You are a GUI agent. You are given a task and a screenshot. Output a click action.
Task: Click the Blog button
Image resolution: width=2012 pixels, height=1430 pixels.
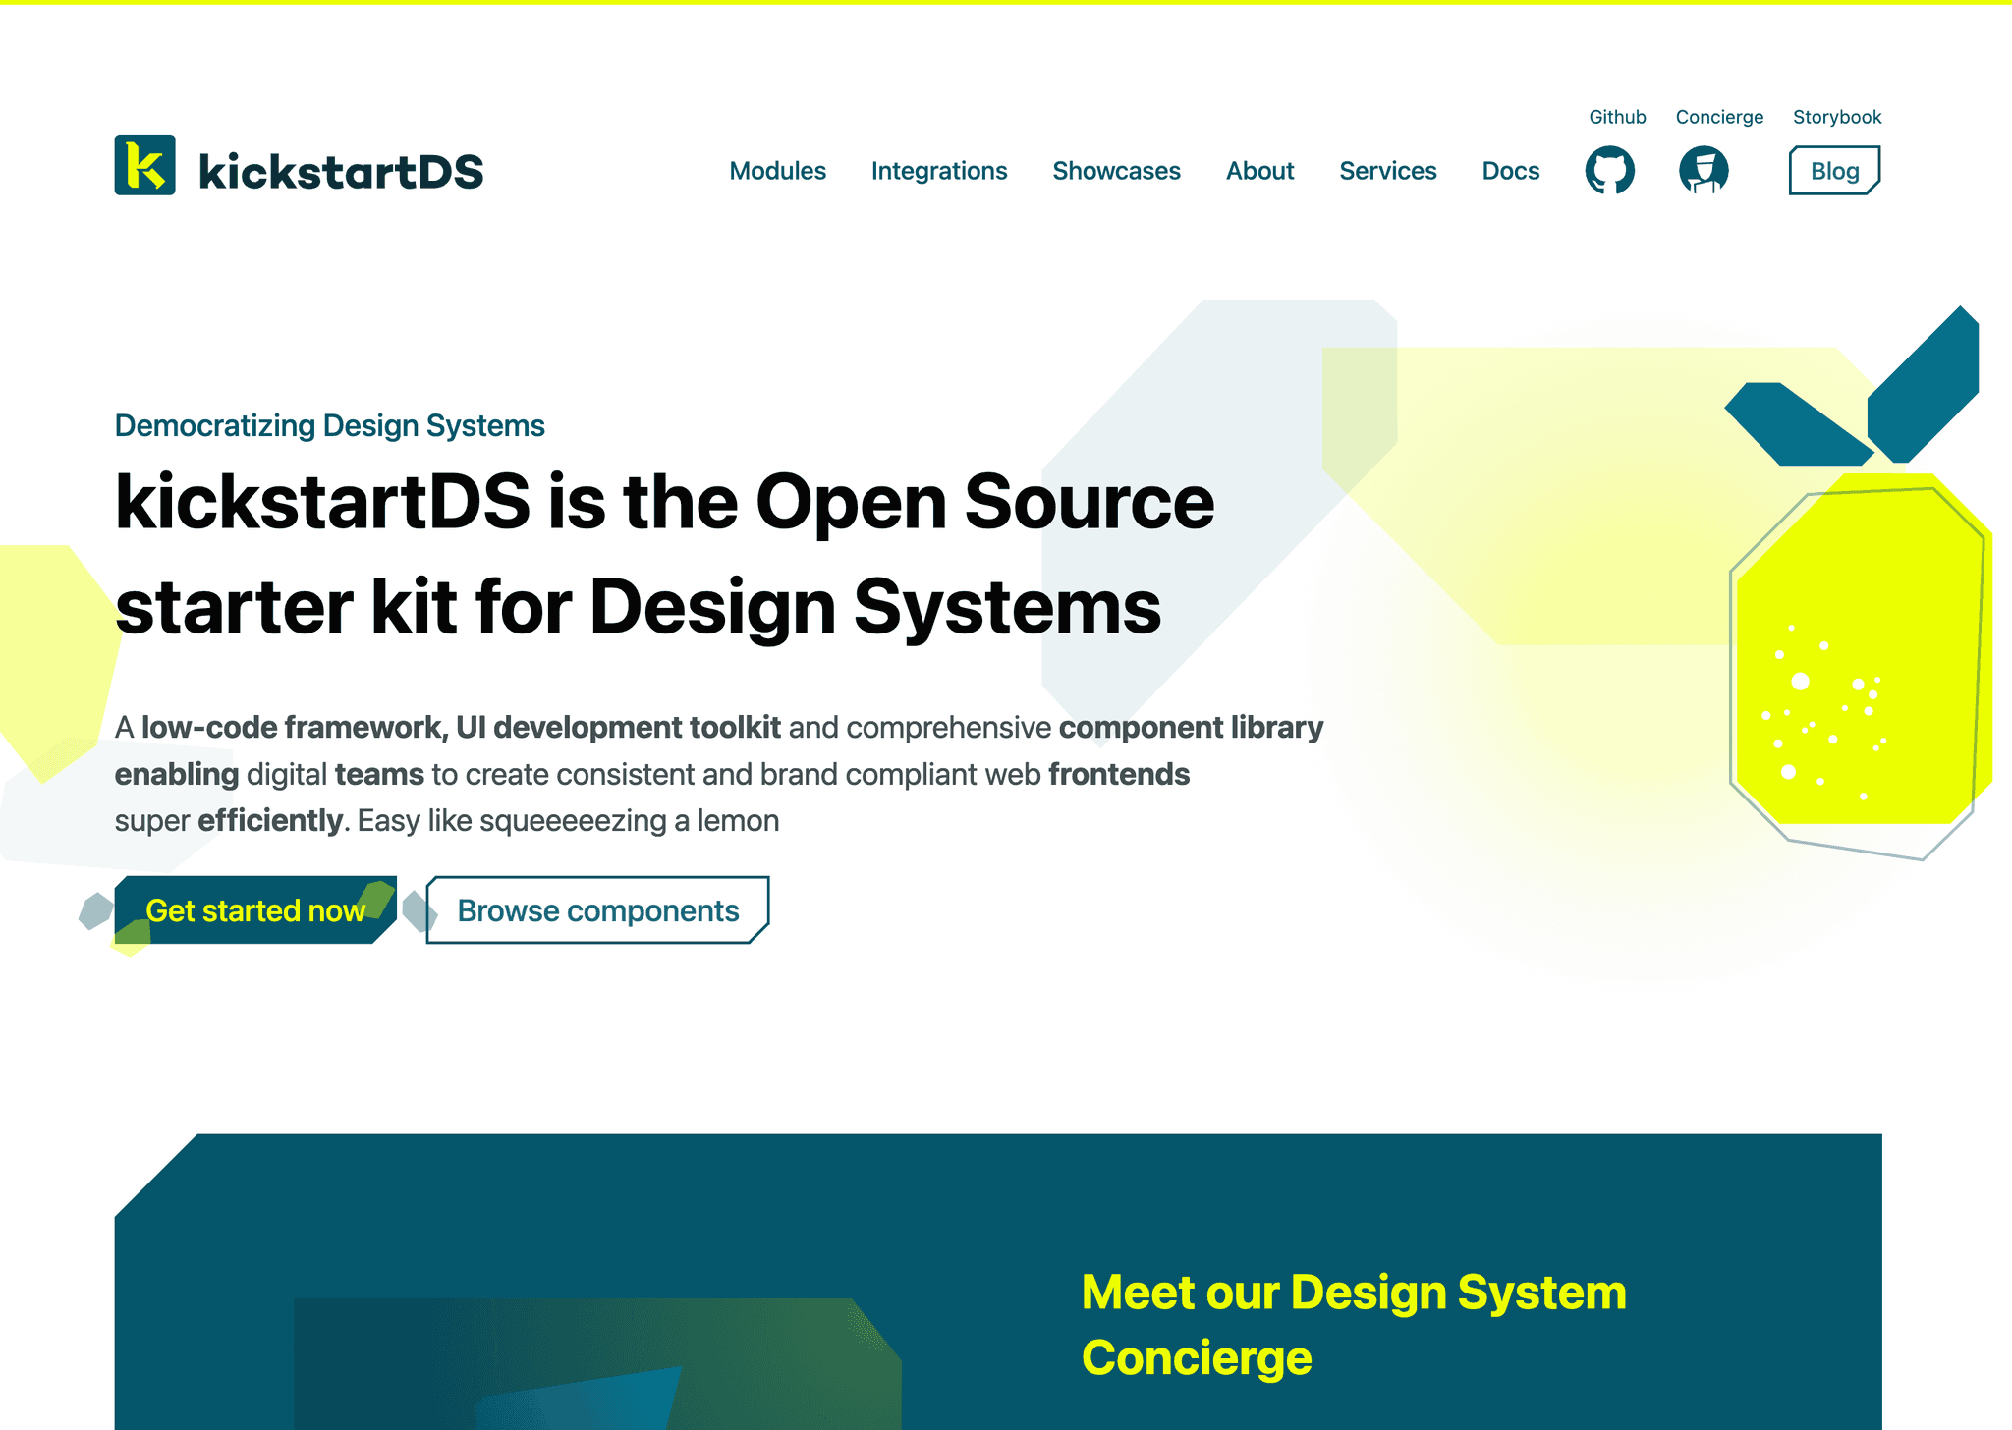[1833, 170]
